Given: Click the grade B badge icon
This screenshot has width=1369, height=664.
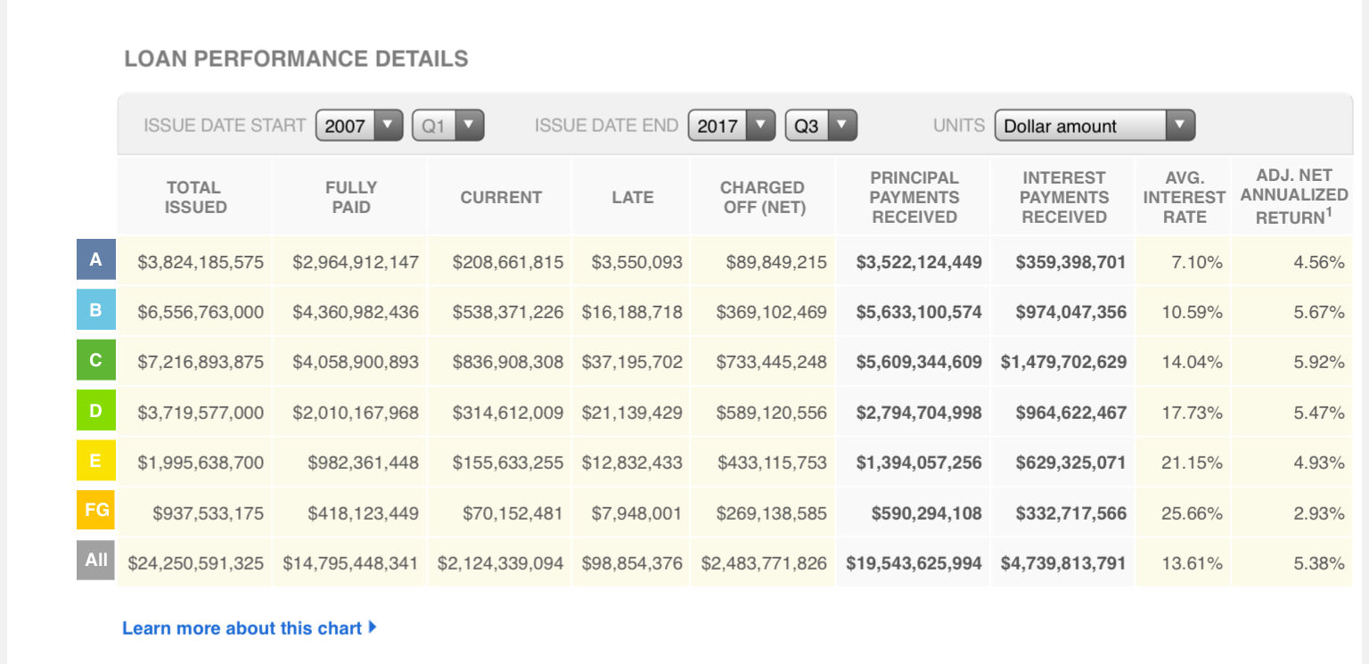Looking at the screenshot, I should point(96,311).
